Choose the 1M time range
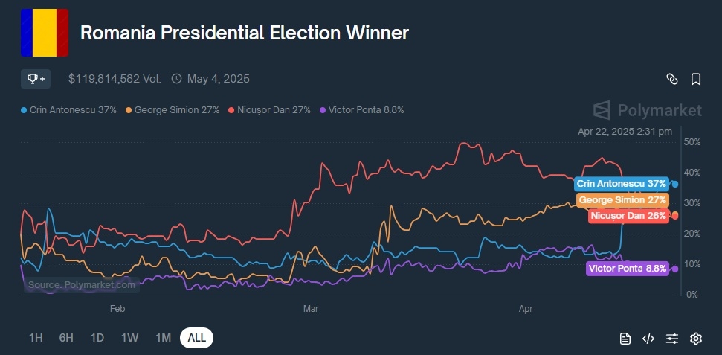Image resolution: width=722 pixels, height=355 pixels. 163,338
